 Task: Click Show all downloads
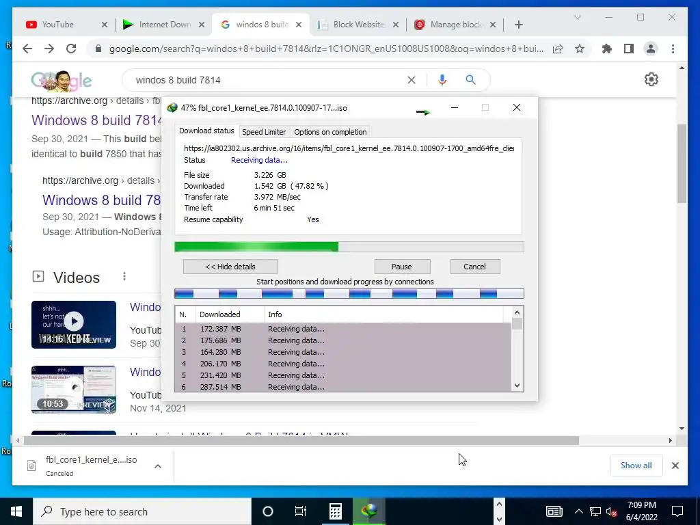(x=636, y=465)
